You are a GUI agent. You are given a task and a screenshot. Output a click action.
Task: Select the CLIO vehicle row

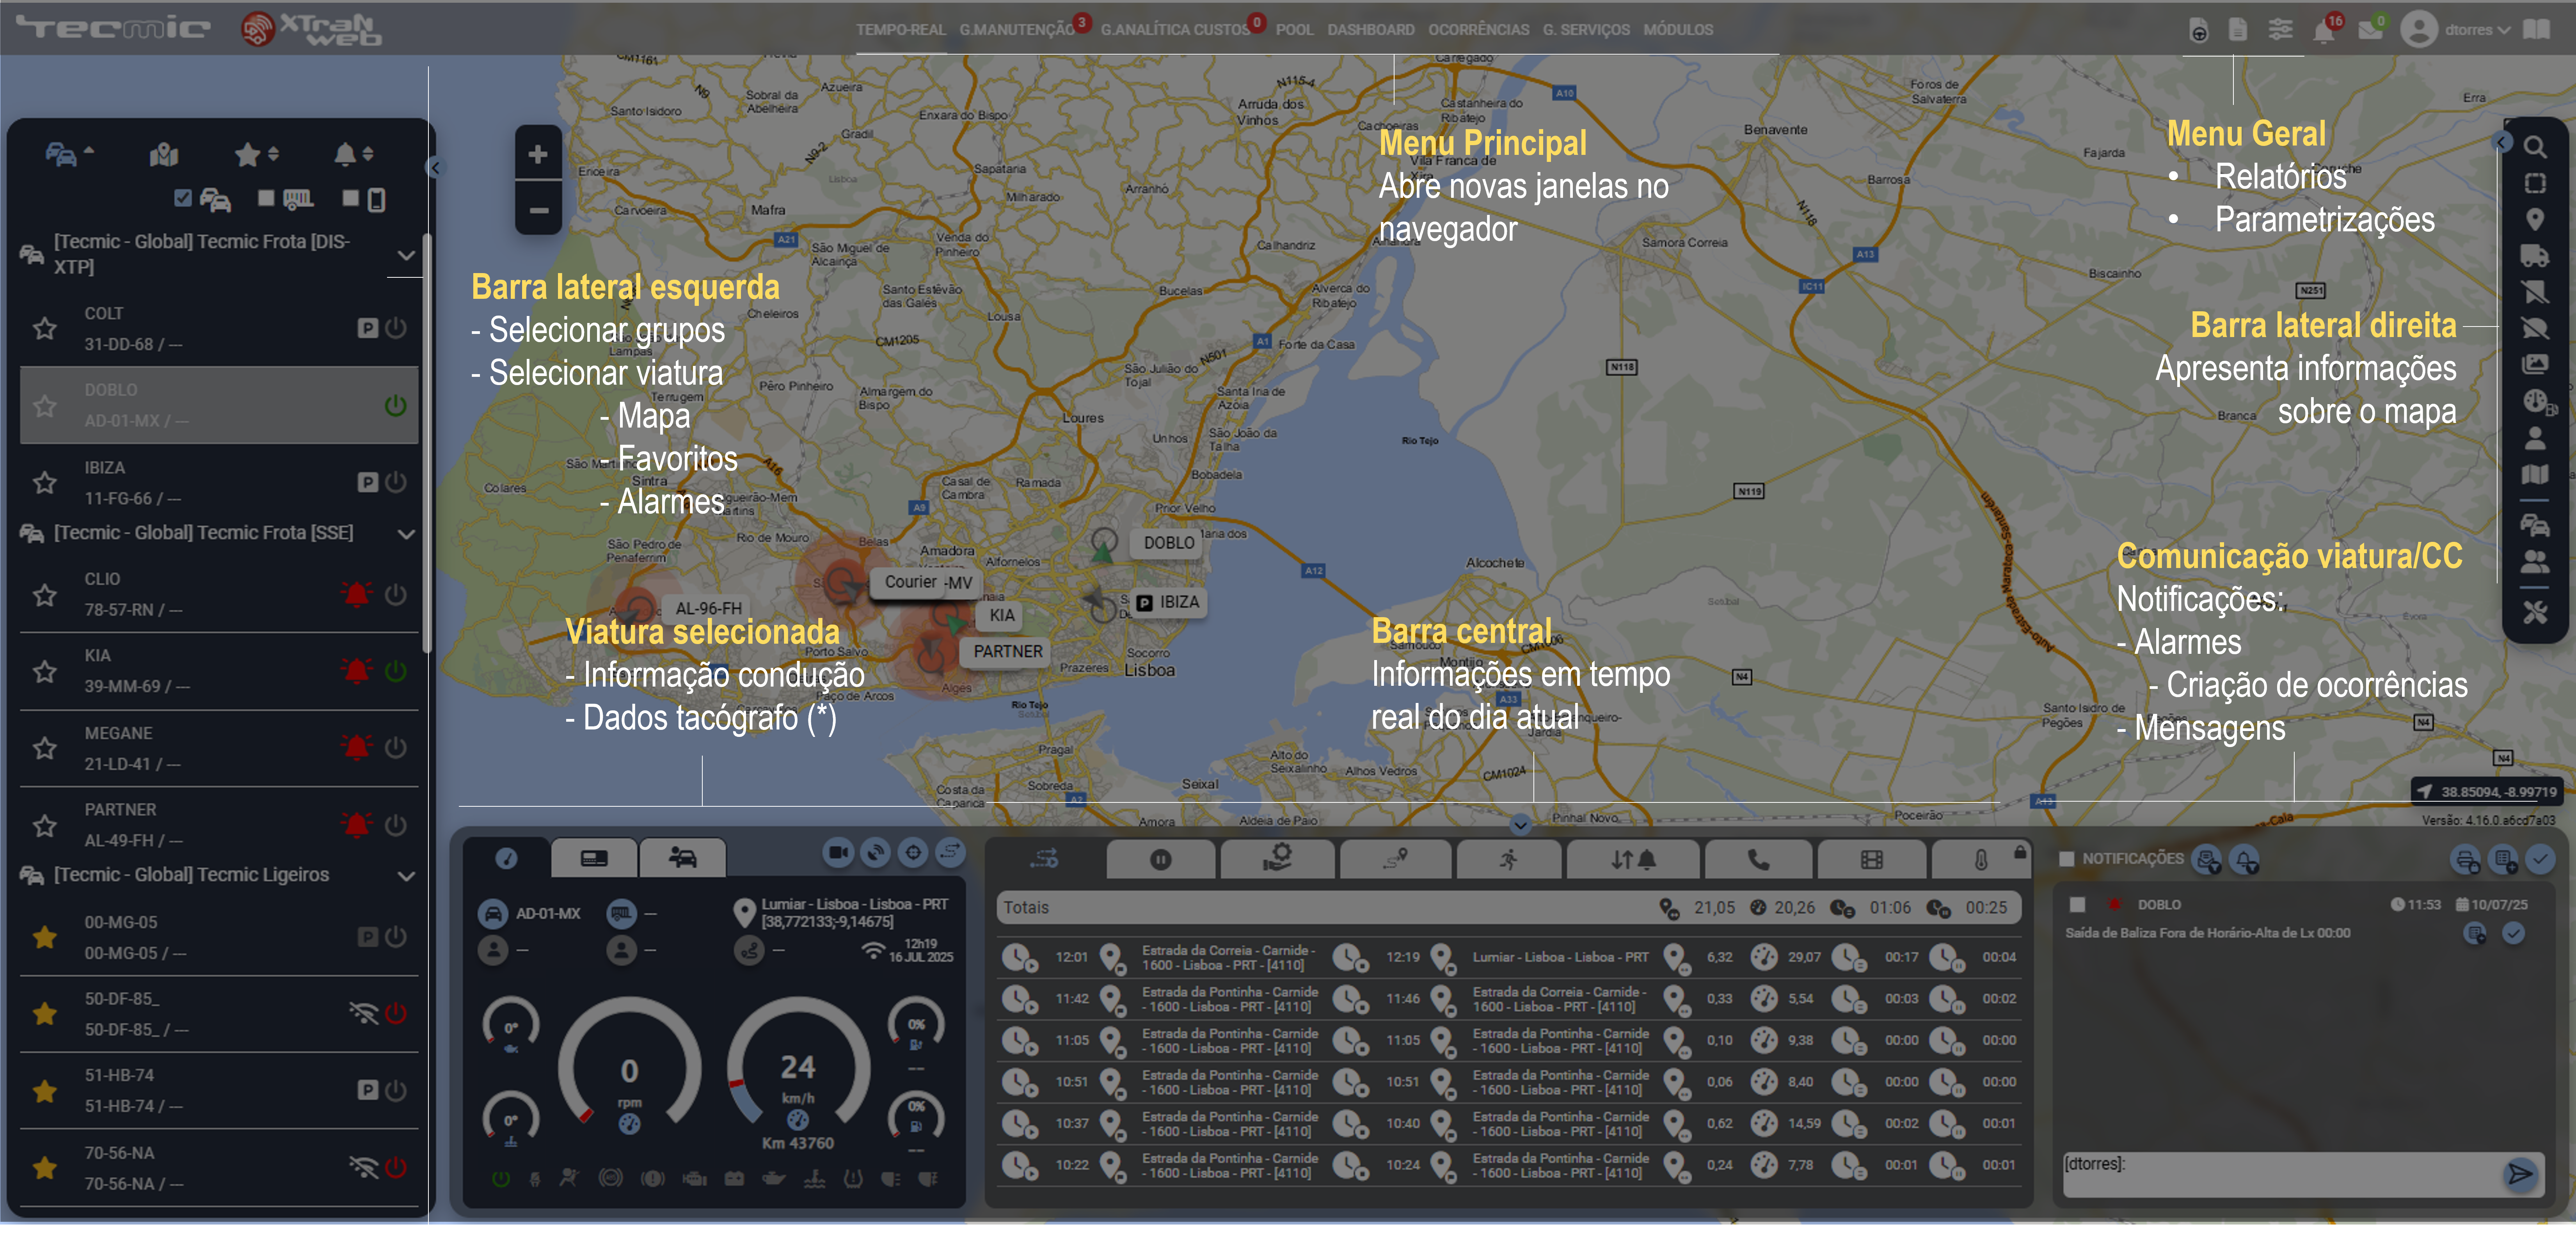pyautogui.click(x=219, y=594)
